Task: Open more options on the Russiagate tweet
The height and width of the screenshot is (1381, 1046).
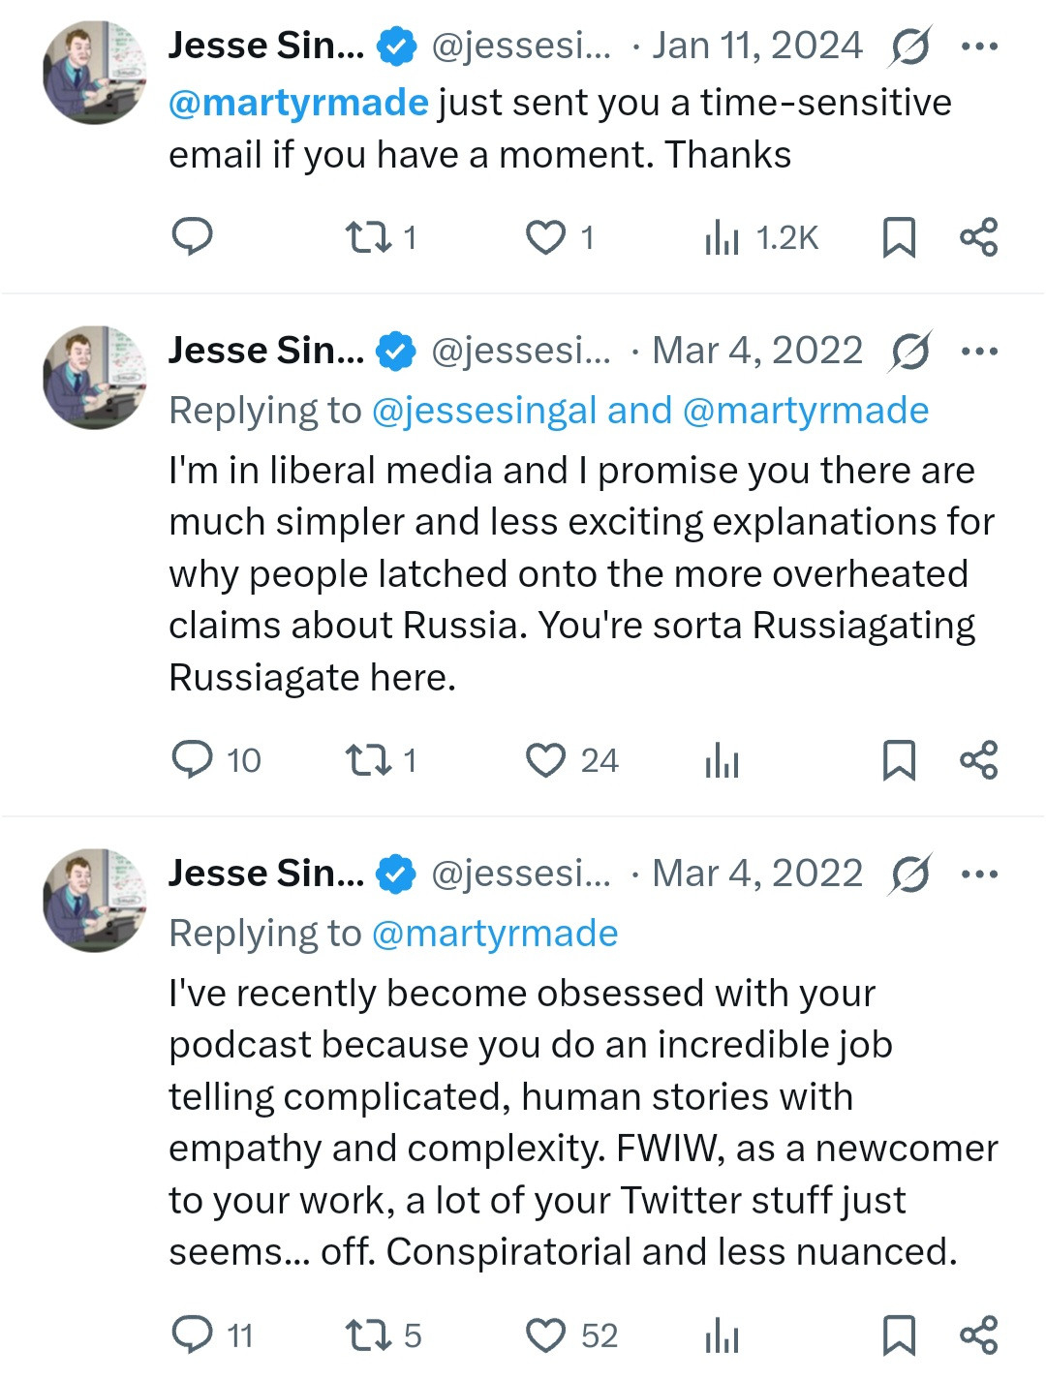Action: [979, 351]
